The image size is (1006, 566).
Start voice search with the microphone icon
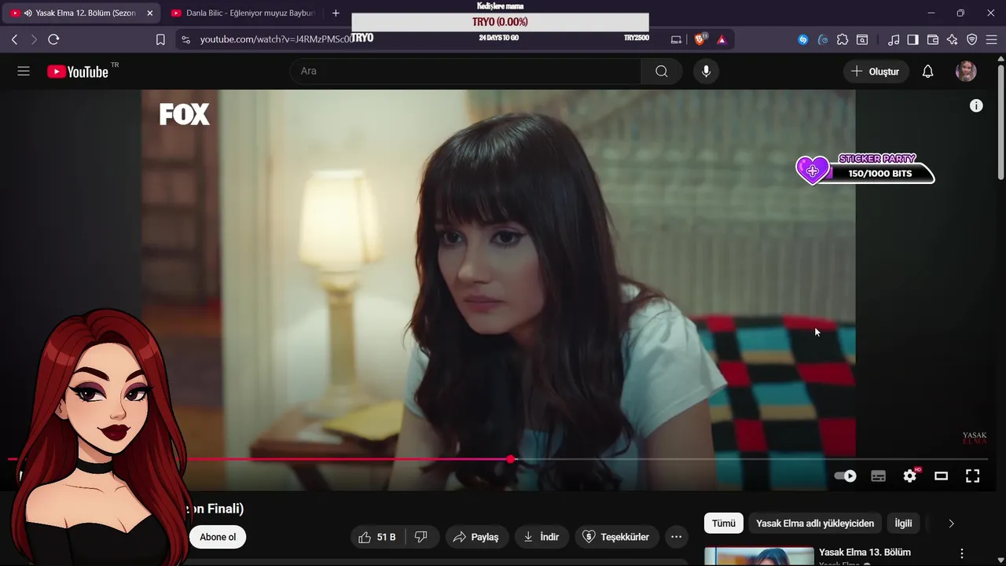click(706, 72)
